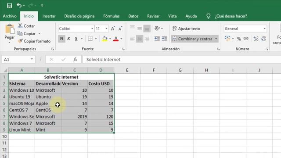Screen dimensions: 281x158
Task: Select column header E
Action: click(127, 70)
